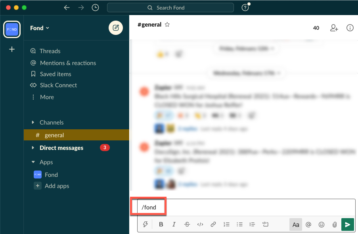Apply blockquote formatting
The height and width of the screenshot is (234, 358).
point(252,224)
